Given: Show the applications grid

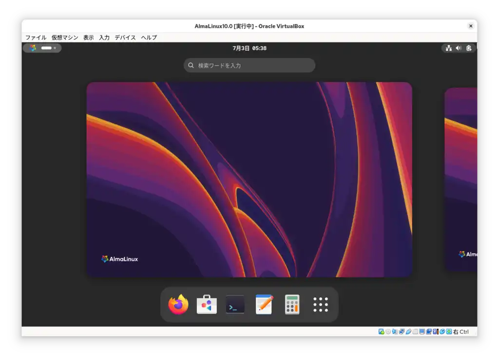Looking at the screenshot, I should pos(321,305).
